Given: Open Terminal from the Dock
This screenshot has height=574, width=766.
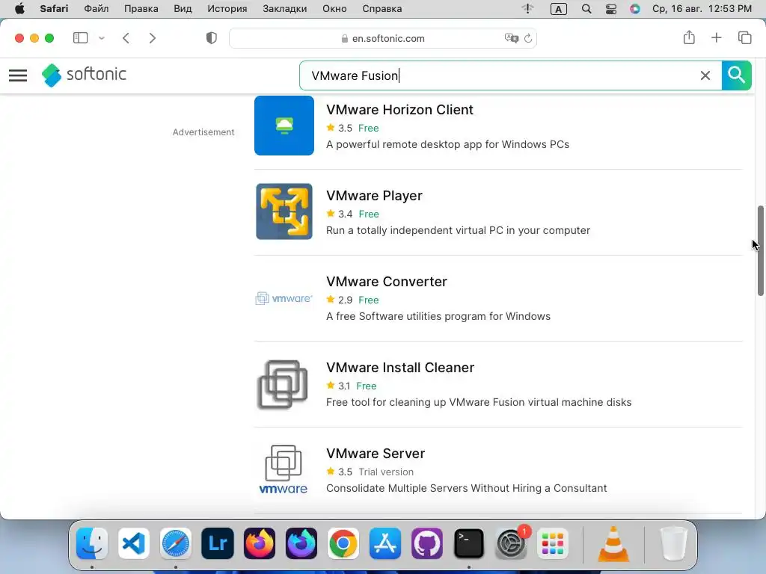Looking at the screenshot, I should [469, 543].
